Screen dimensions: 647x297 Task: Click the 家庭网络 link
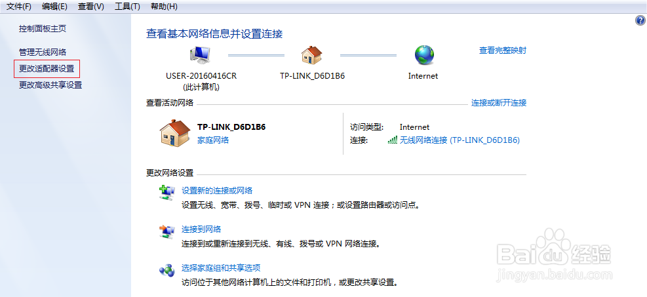coord(213,140)
